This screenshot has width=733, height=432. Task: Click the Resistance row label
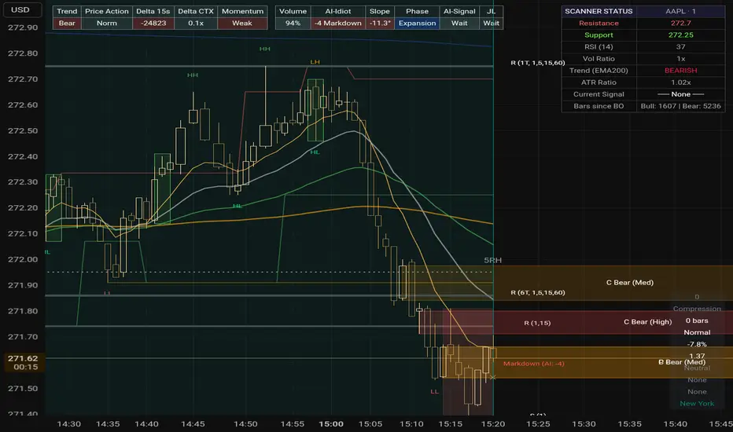(599, 24)
